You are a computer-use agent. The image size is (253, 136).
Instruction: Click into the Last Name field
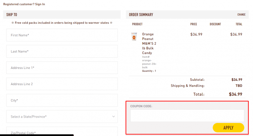pos(62,51)
